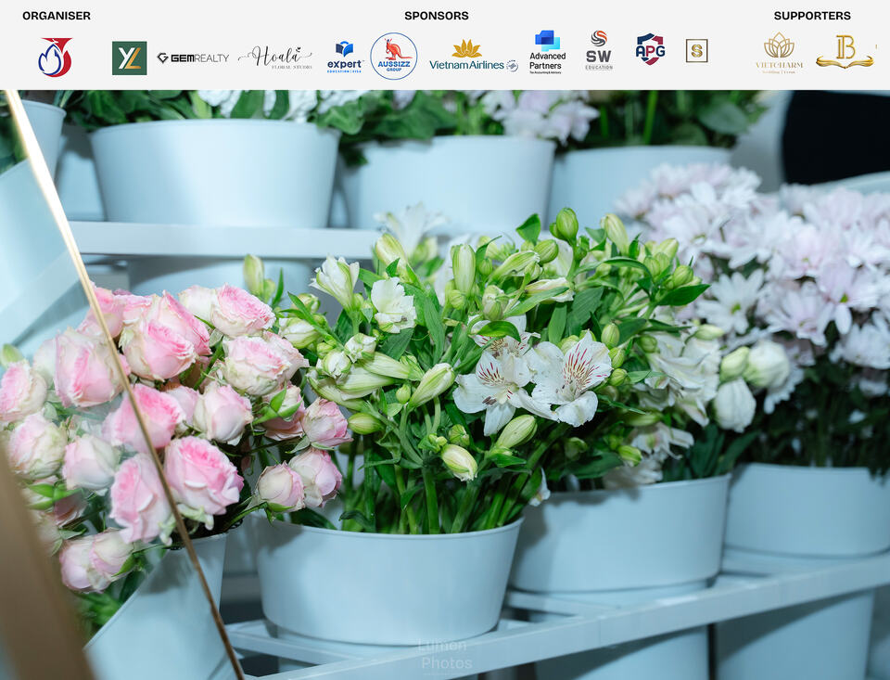Click the Expert Education logo
Image resolution: width=890 pixels, height=680 pixels.
[345, 57]
